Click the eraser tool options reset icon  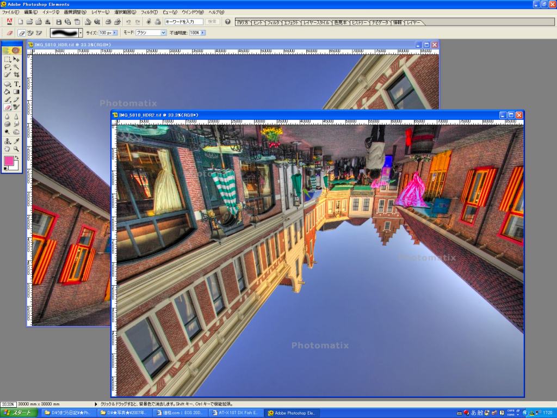tap(10, 33)
